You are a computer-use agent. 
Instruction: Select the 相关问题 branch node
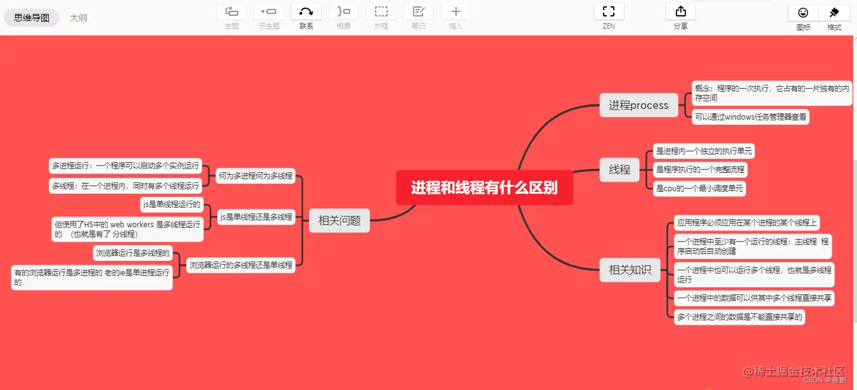[339, 220]
